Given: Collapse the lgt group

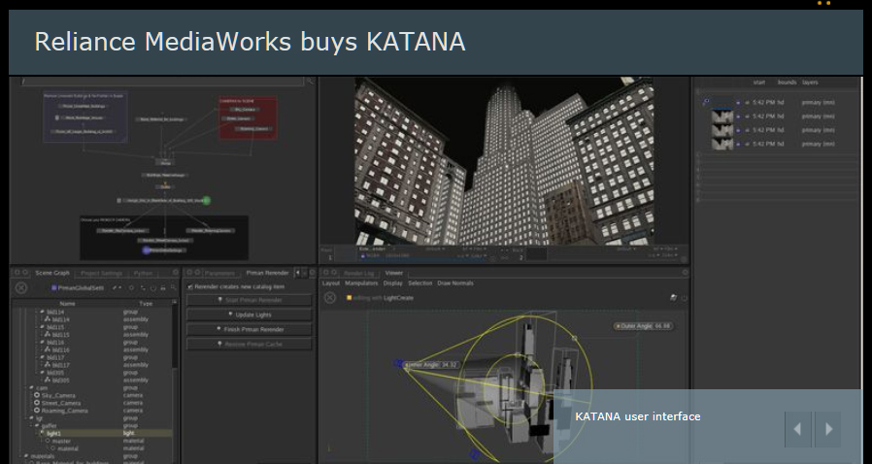Looking at the screenshot, I should click(31, 417).
